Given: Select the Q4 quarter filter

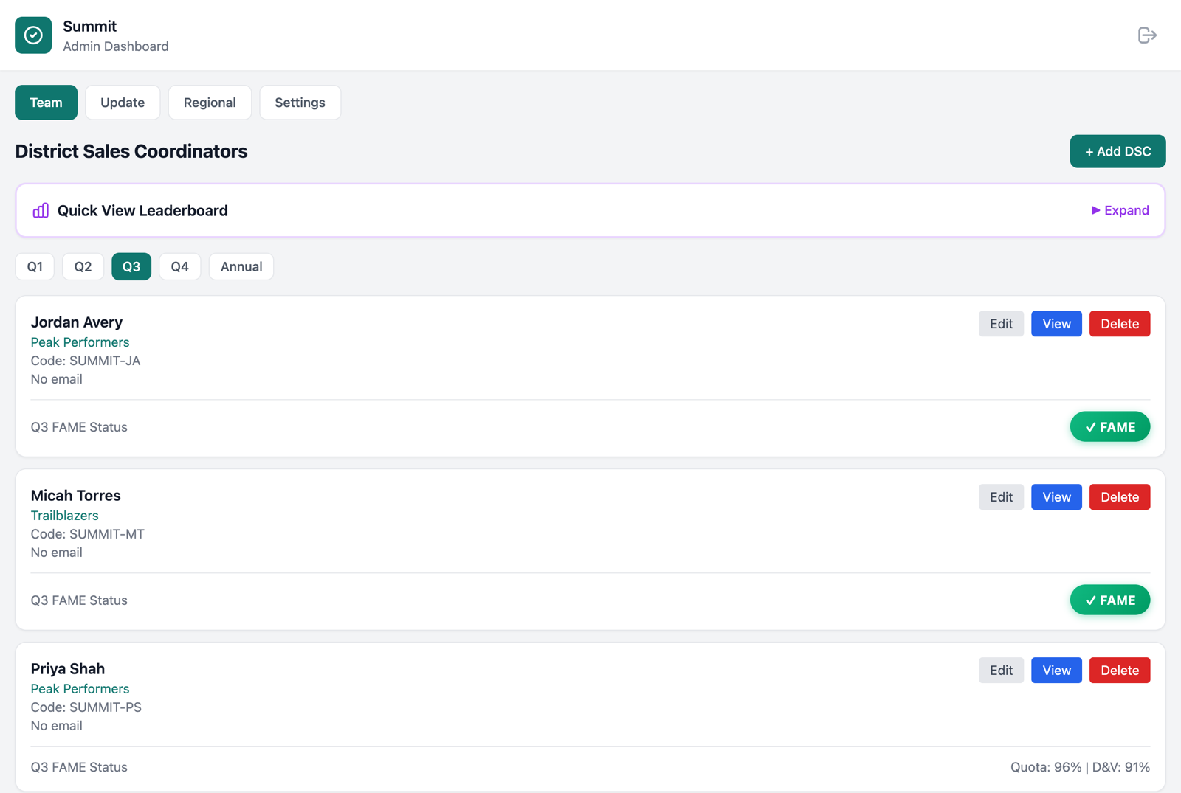Looking at the screenshot, I should (180, 266).
